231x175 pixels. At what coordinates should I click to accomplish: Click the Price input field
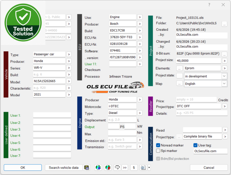click(196, 100)
